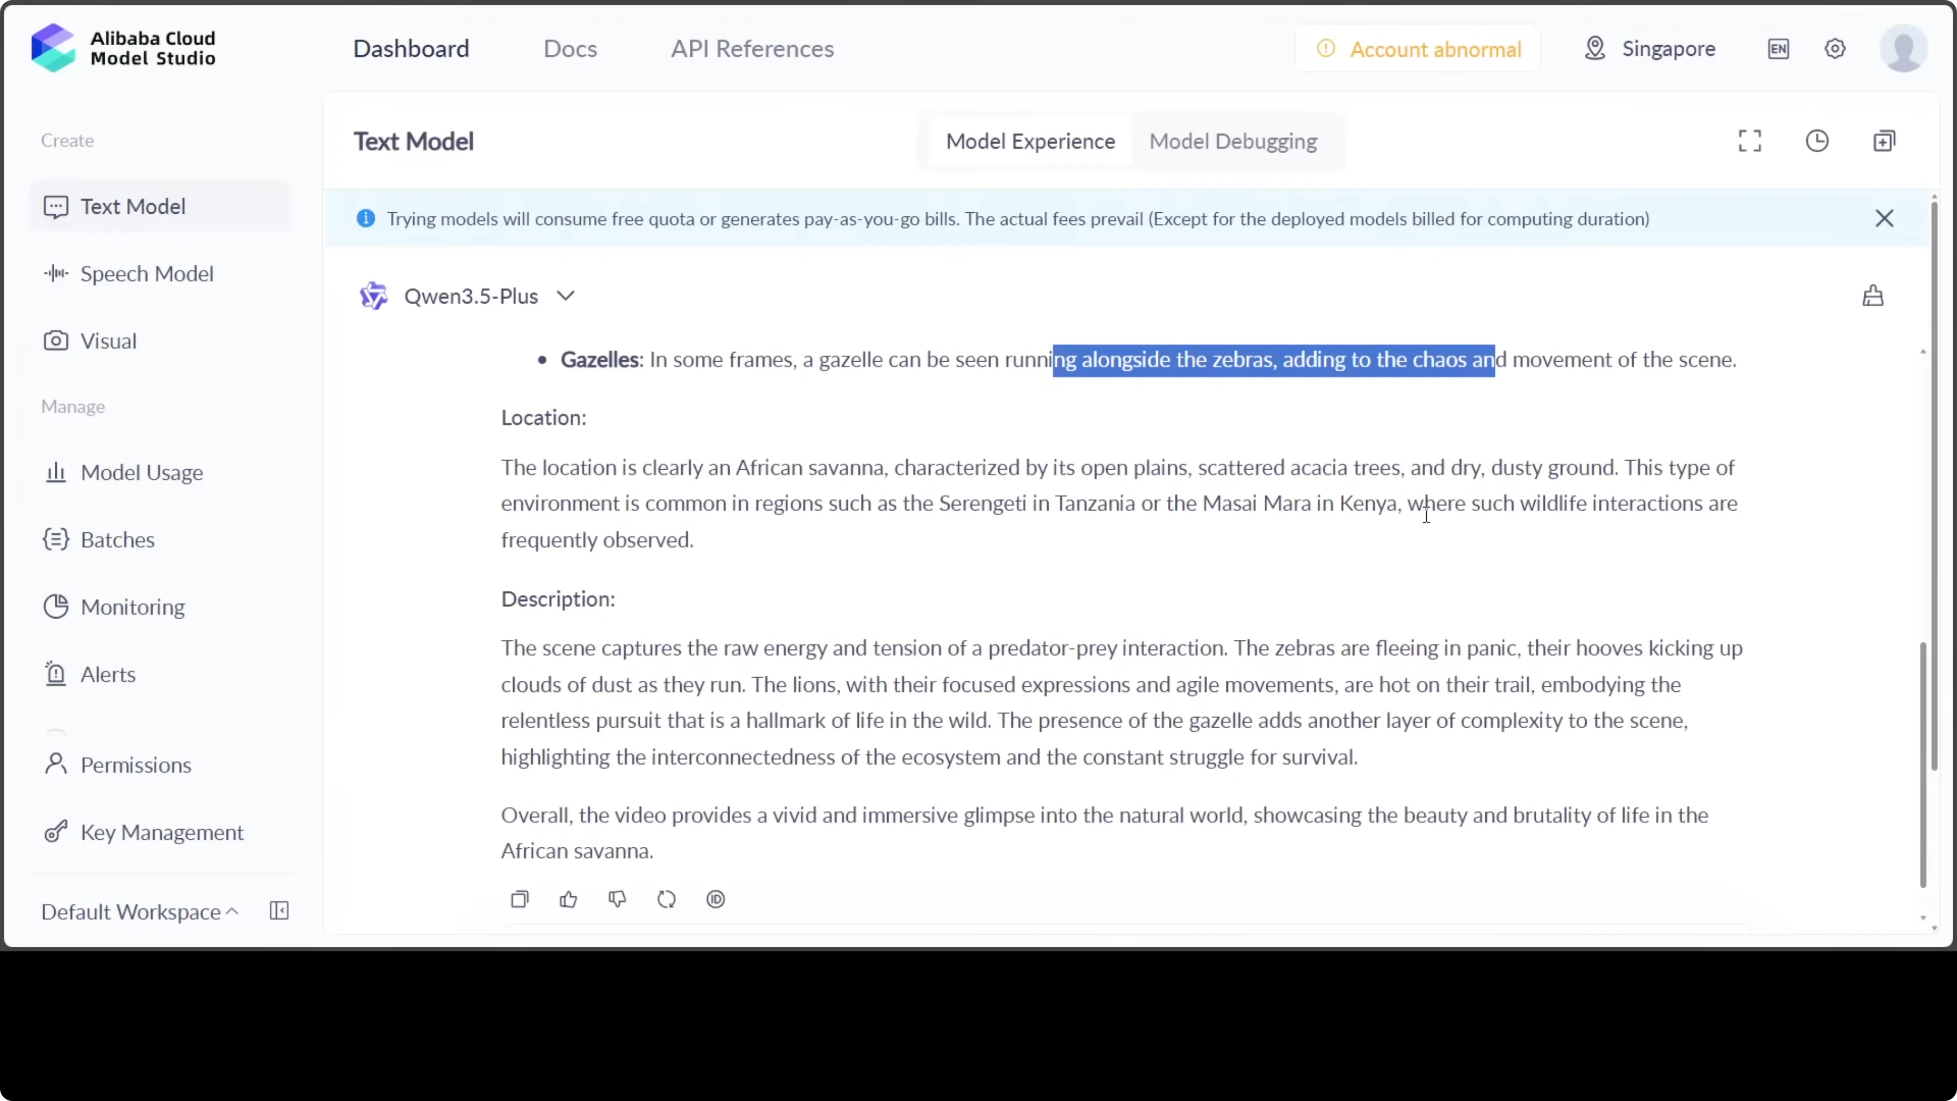The image size is (1957, 1101).
Task: Switch to the Model Debugging tab
Action: (x=1233, y=141)
